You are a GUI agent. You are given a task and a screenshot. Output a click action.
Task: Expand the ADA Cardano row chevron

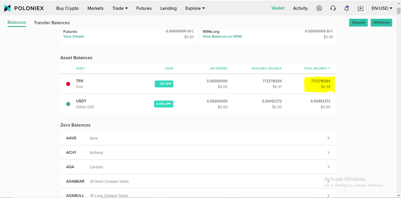328,167
